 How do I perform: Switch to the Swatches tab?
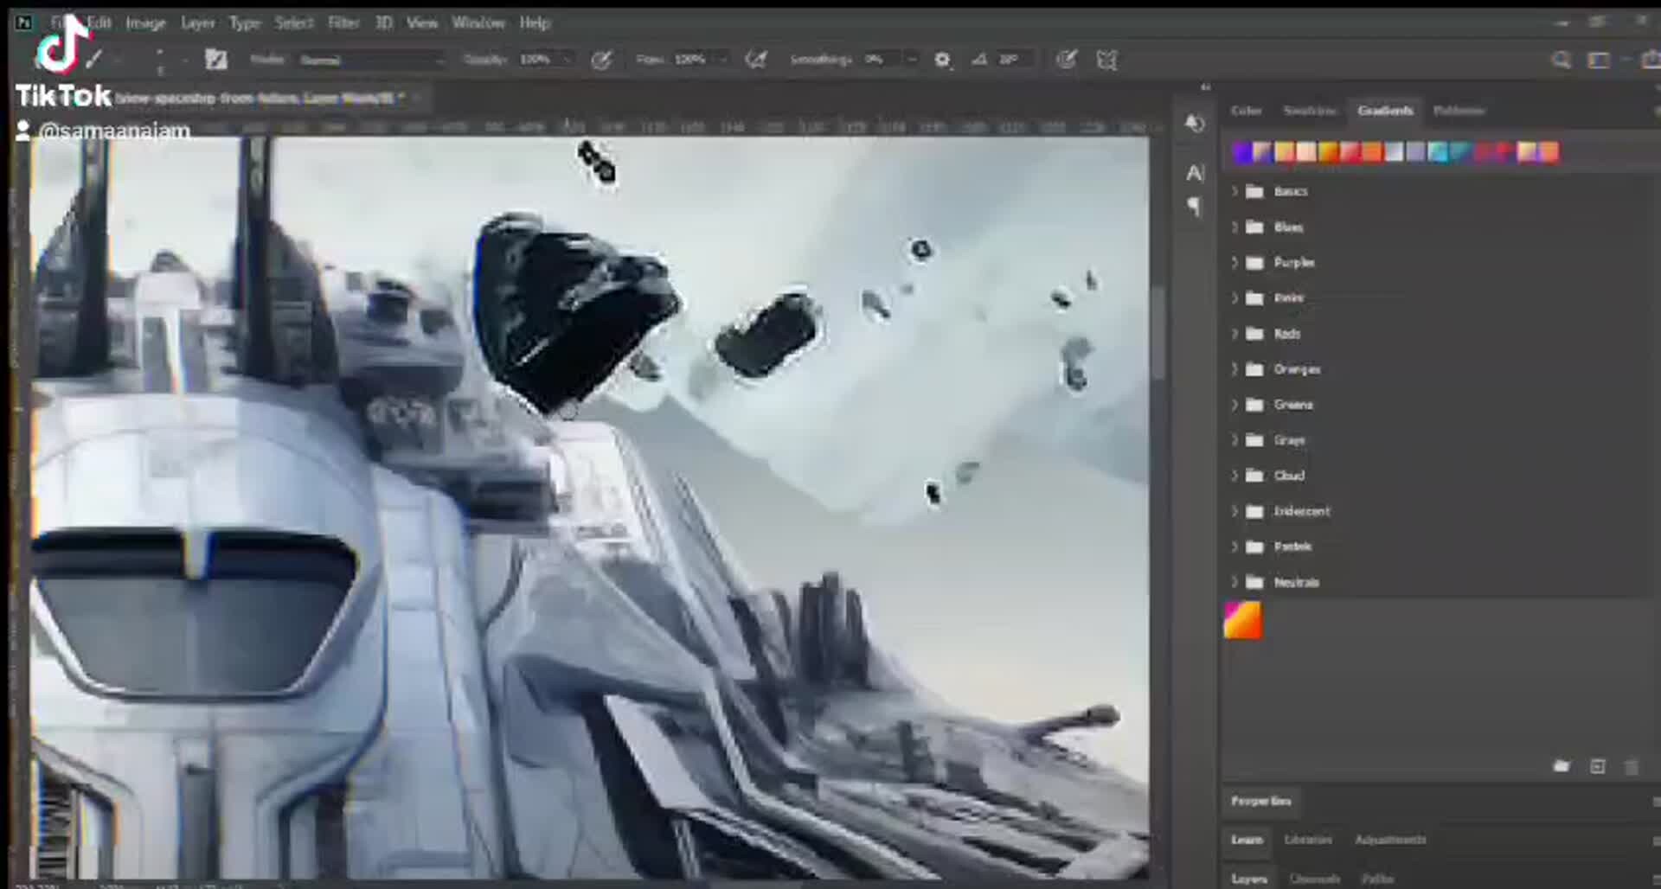click(1311, 111)
